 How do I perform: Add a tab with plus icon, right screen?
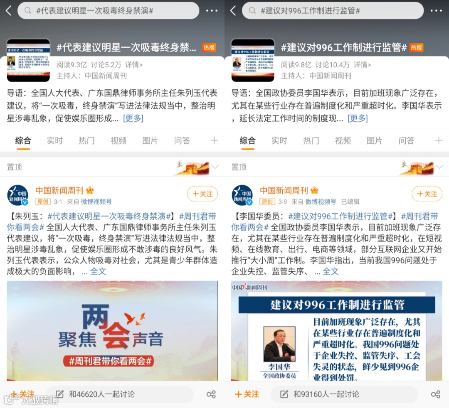tap(439, 140)
